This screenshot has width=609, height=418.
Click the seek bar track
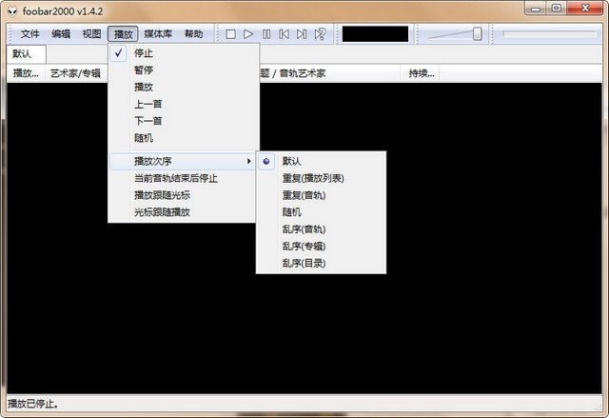[x=550, y=34]
